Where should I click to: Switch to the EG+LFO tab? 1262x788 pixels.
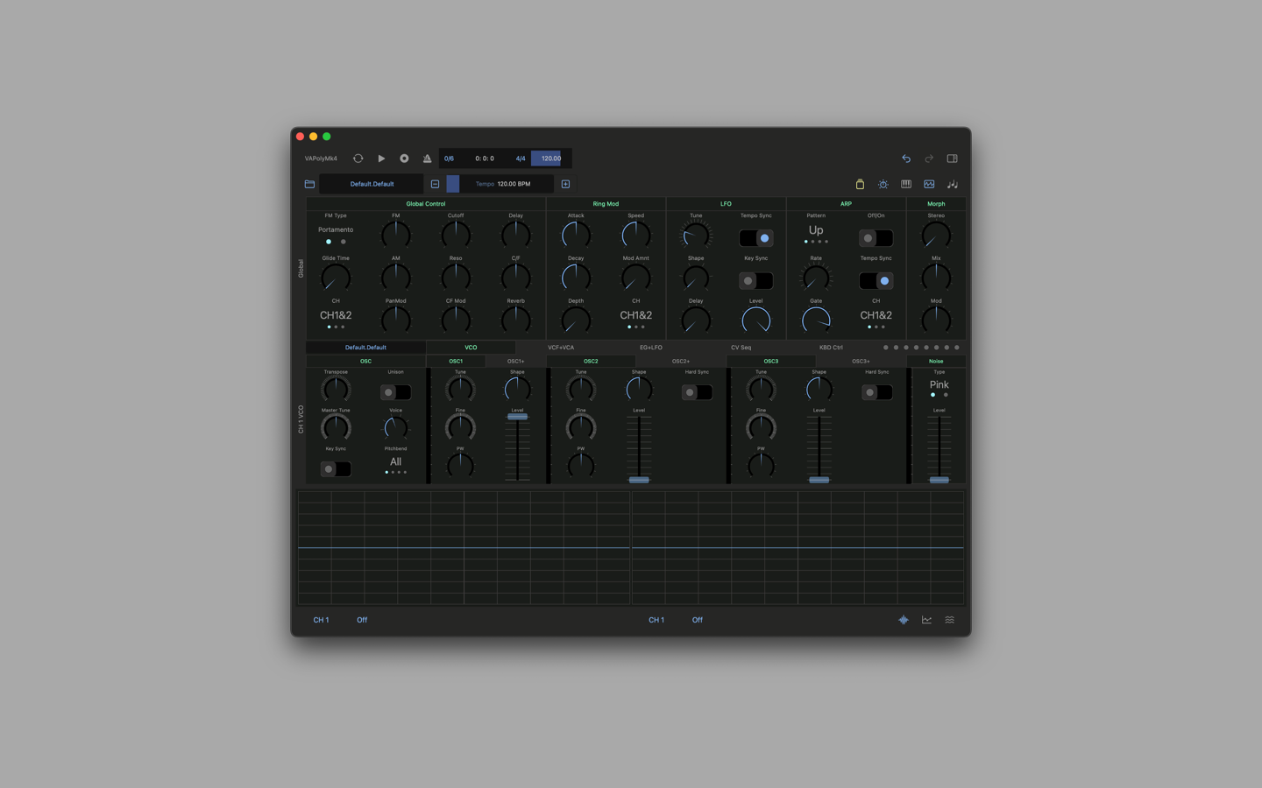650,348
